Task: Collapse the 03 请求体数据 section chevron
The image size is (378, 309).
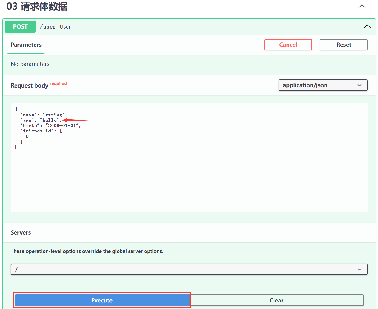Action: tap(362, 6)
